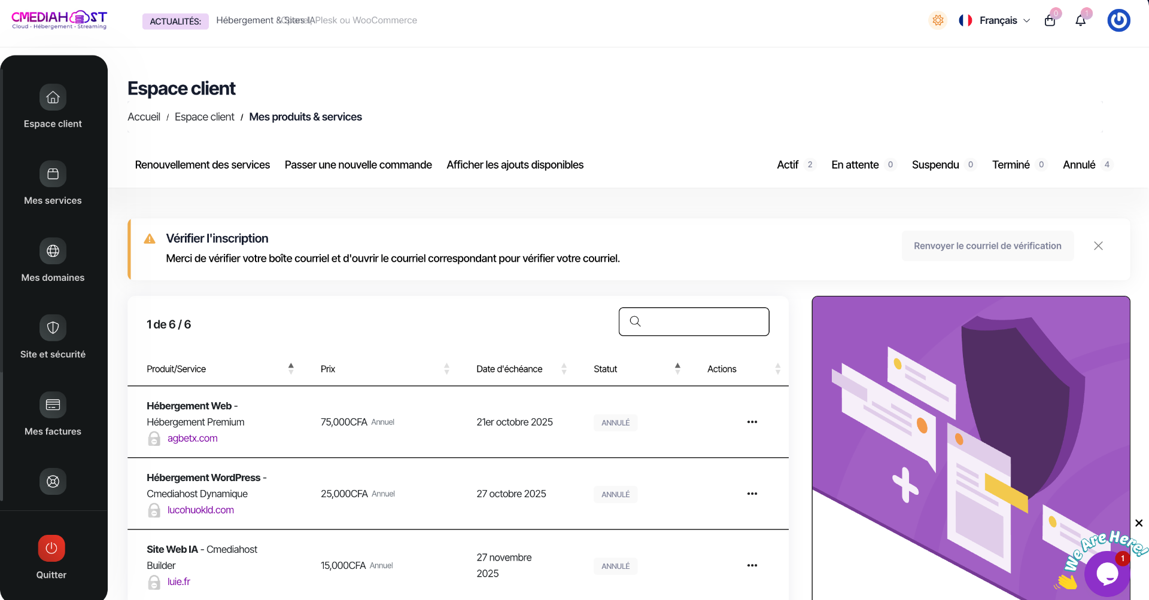Viewport: 1149px width, 600px height.
Task: Click the Site Web IA product title
Action: [x=172, y=549]
